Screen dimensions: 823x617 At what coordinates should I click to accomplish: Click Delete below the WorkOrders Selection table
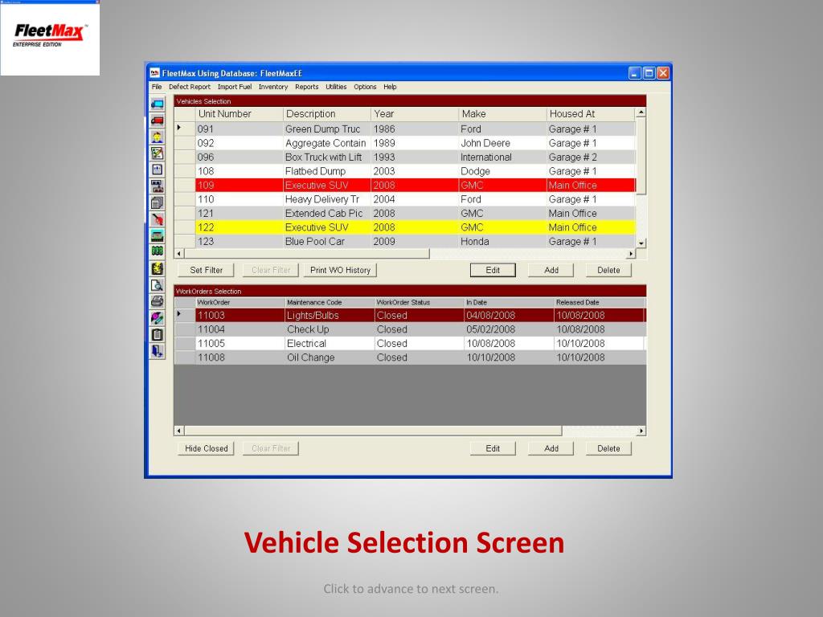608,448
